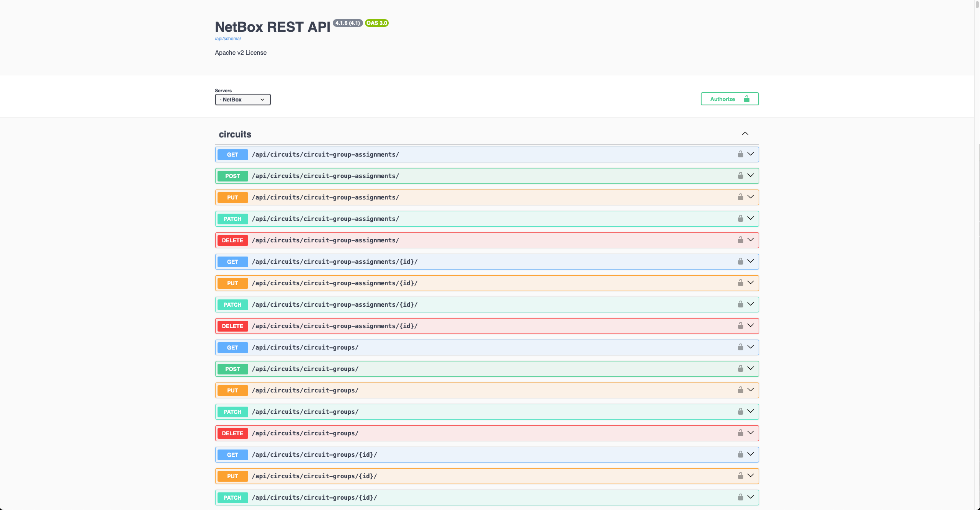The width and height of the screenshot is (980, 510).
Task: Click the circuits section heading
Action: pos(235,134)
